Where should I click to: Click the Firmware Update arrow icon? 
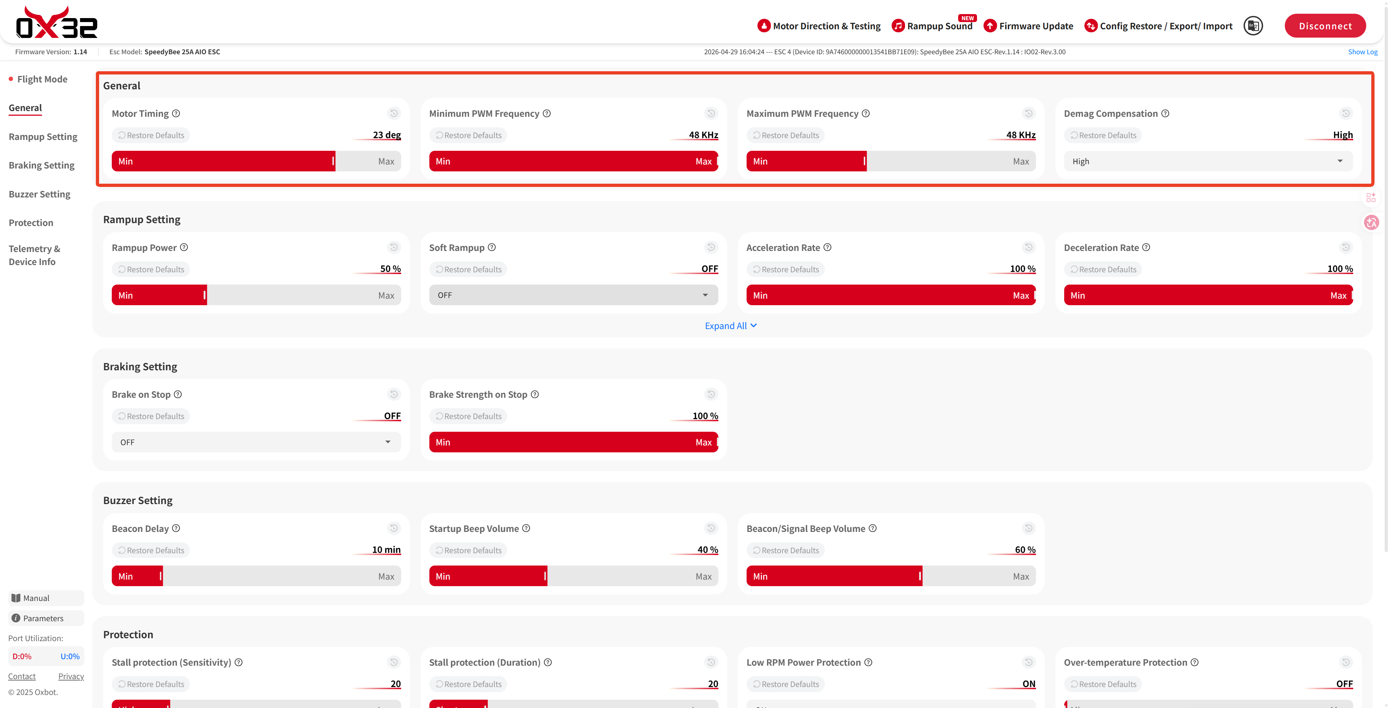[x=989, y=26]
